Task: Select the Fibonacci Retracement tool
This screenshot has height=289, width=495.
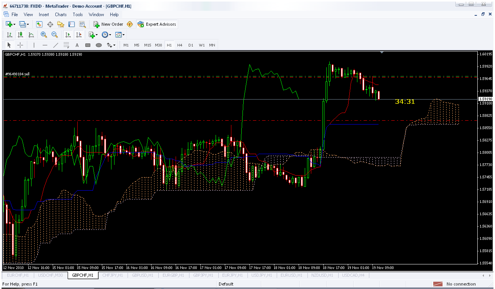Action: pos(66,45)
